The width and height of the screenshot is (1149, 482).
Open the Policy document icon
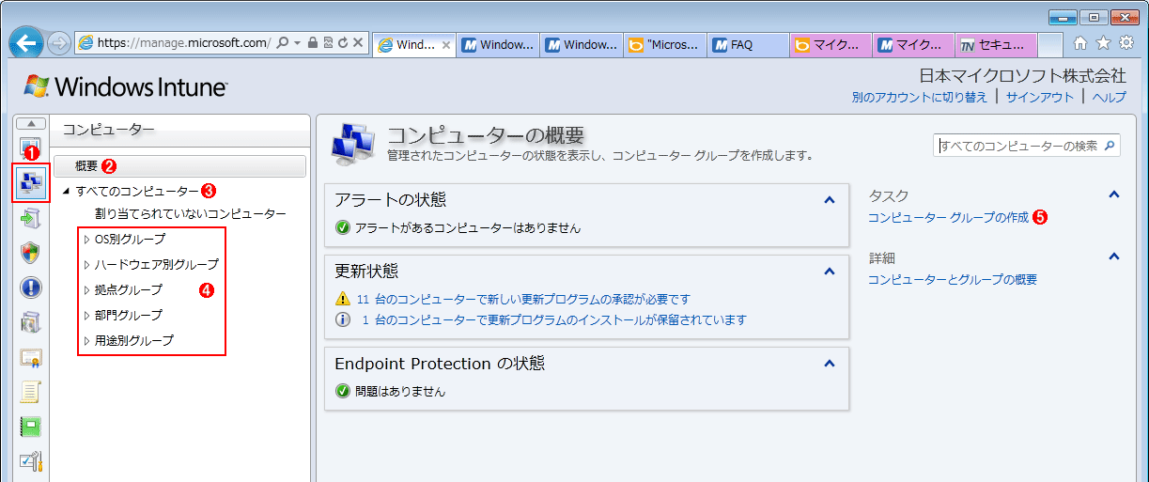[x=30, y=392]
